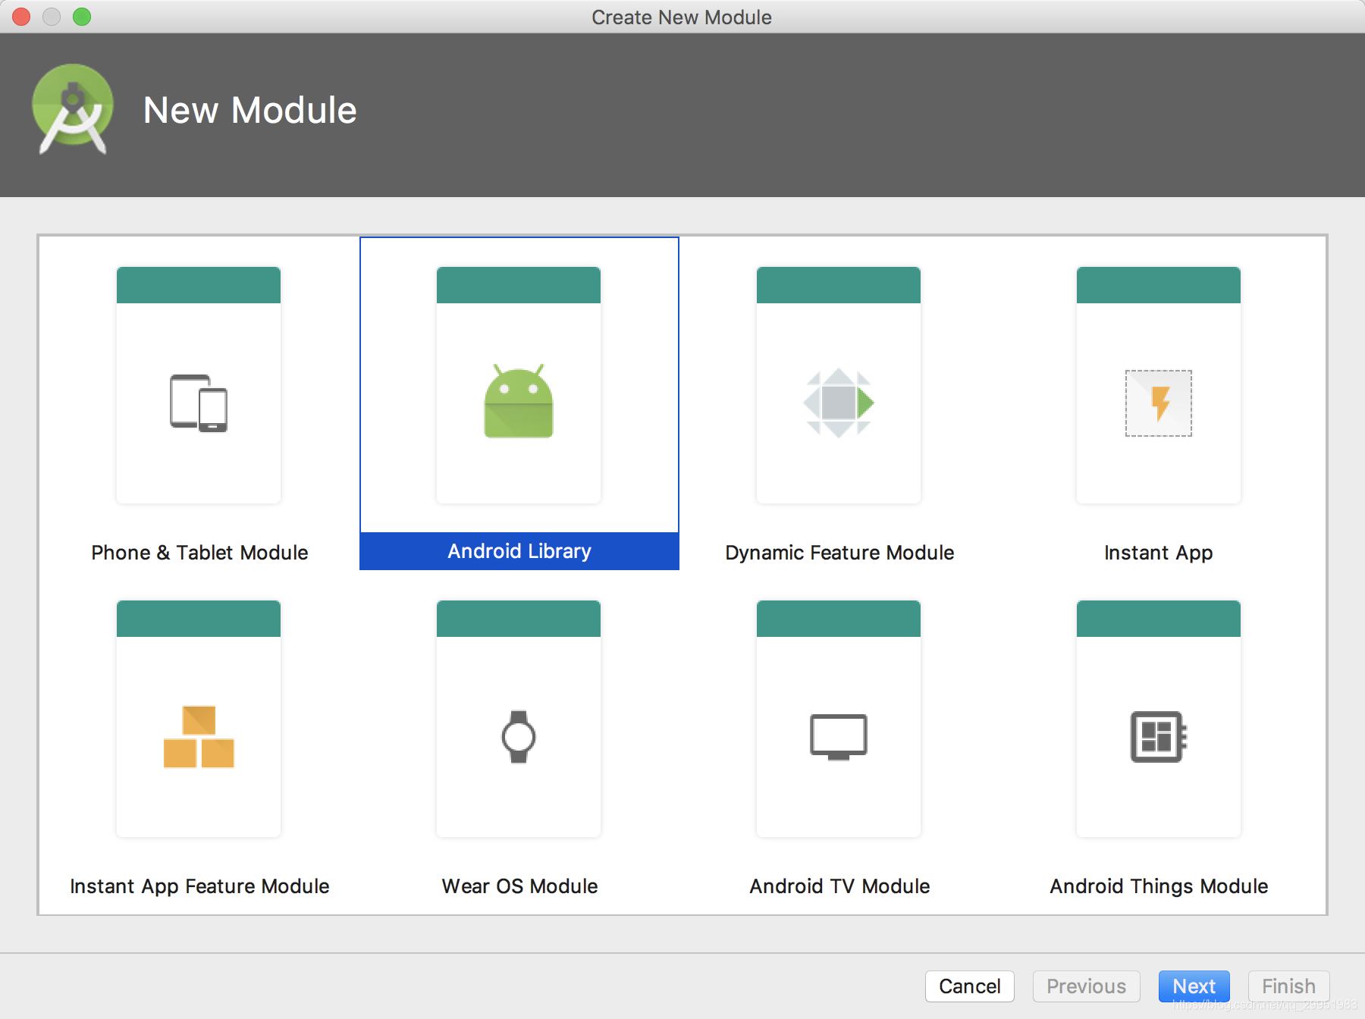Click the 'Instant App' label
Screen dimensions: 1365x1019
coord(1159,553)
